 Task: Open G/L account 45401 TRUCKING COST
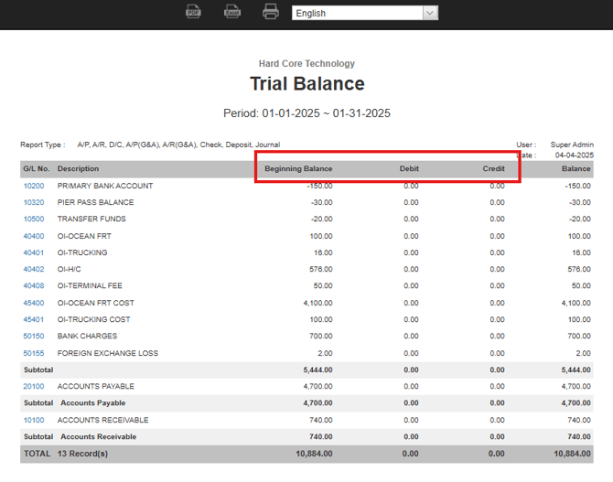(x=34, y=319)
